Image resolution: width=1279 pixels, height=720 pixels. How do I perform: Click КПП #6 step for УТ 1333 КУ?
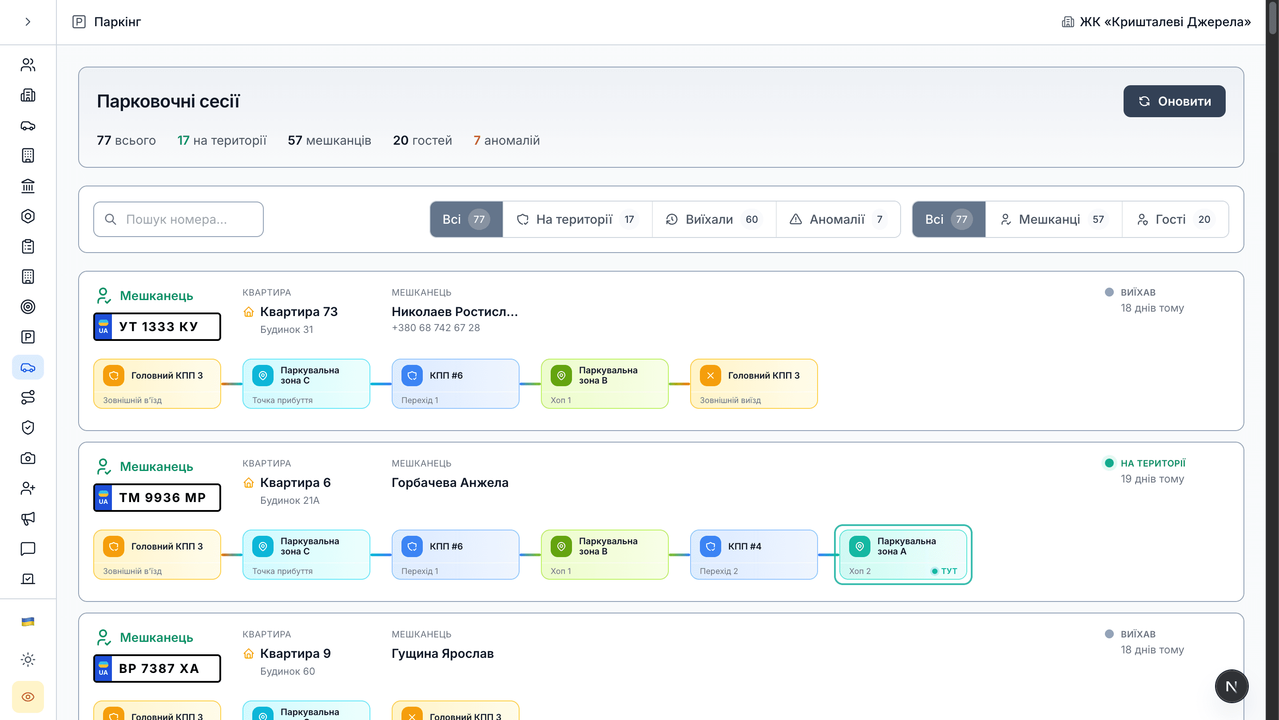click(x=455, y=384)
